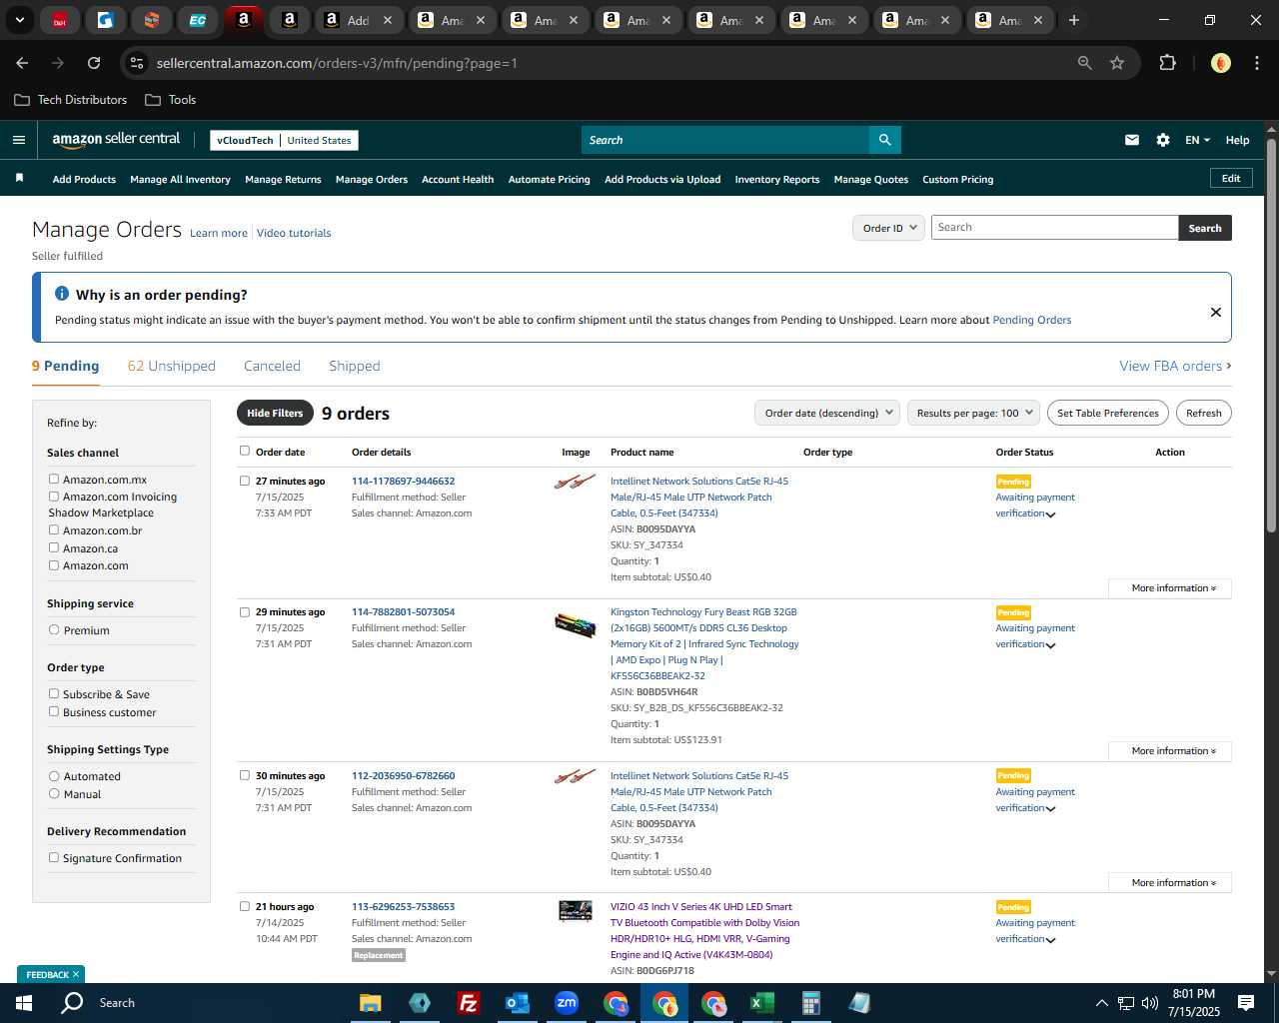Check the Amazon.ca sales channel
1279x1023 pixels.
(x=54, y=547)
